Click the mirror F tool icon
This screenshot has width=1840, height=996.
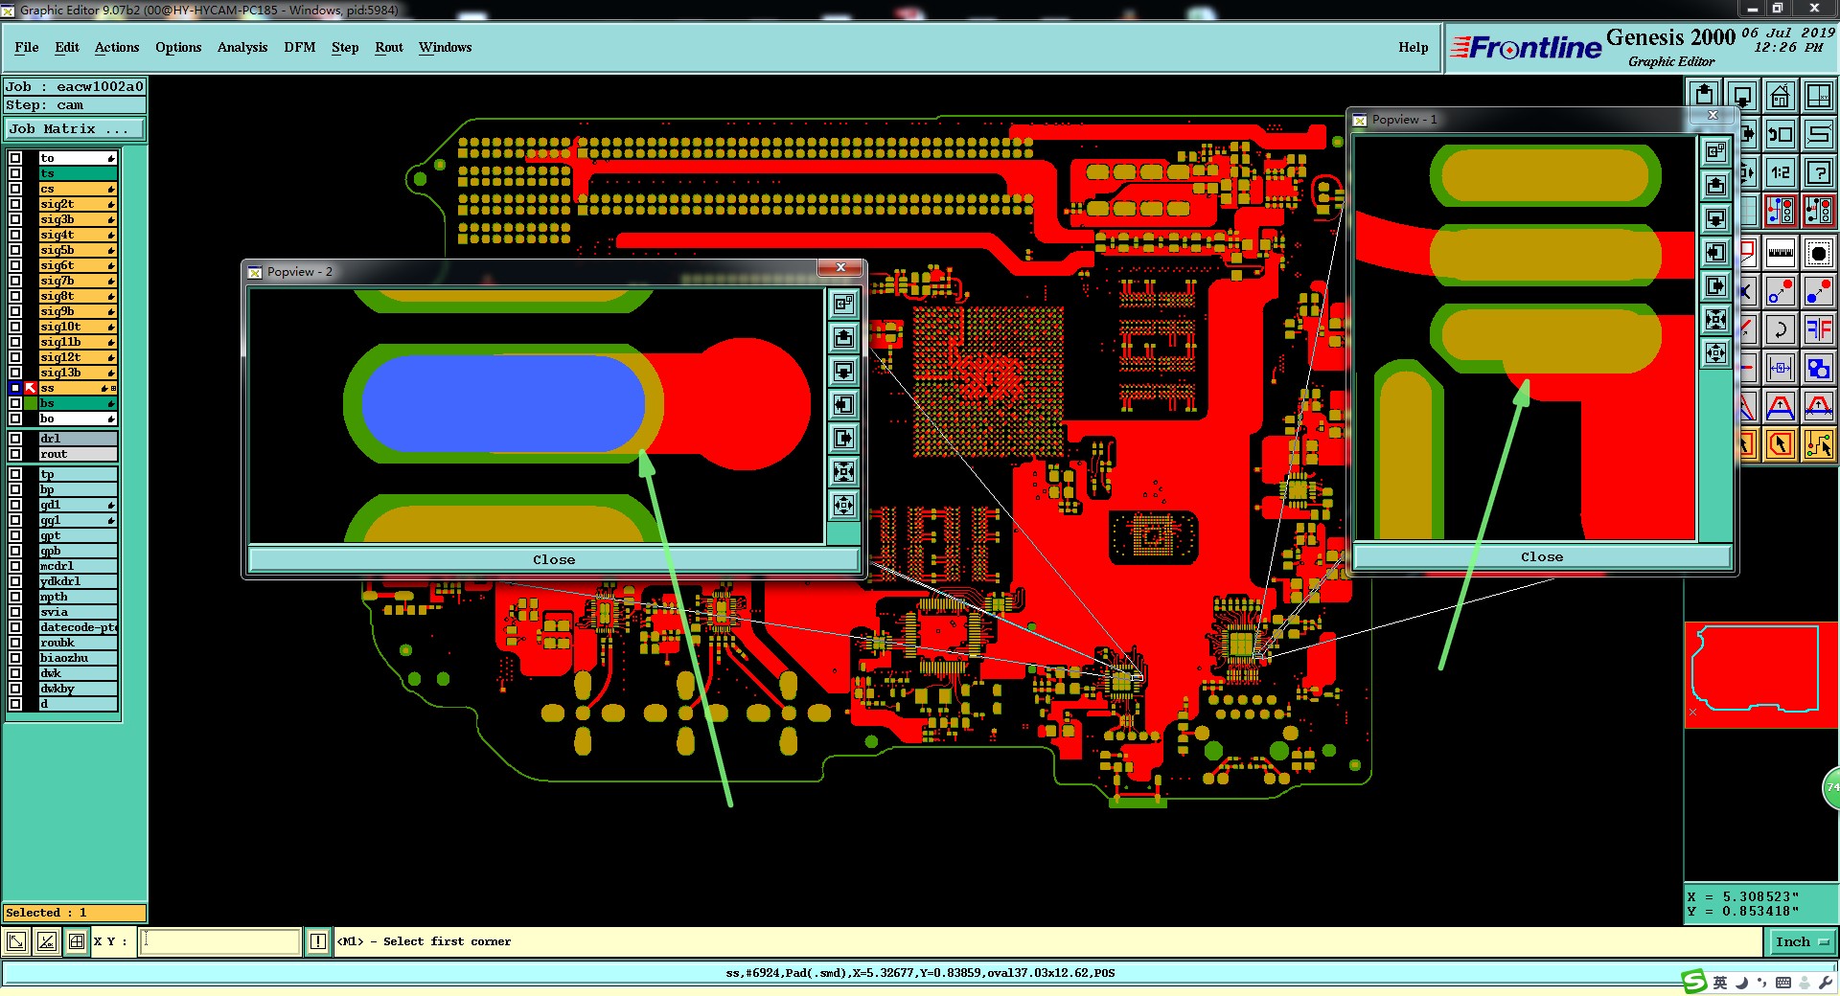1819,330
